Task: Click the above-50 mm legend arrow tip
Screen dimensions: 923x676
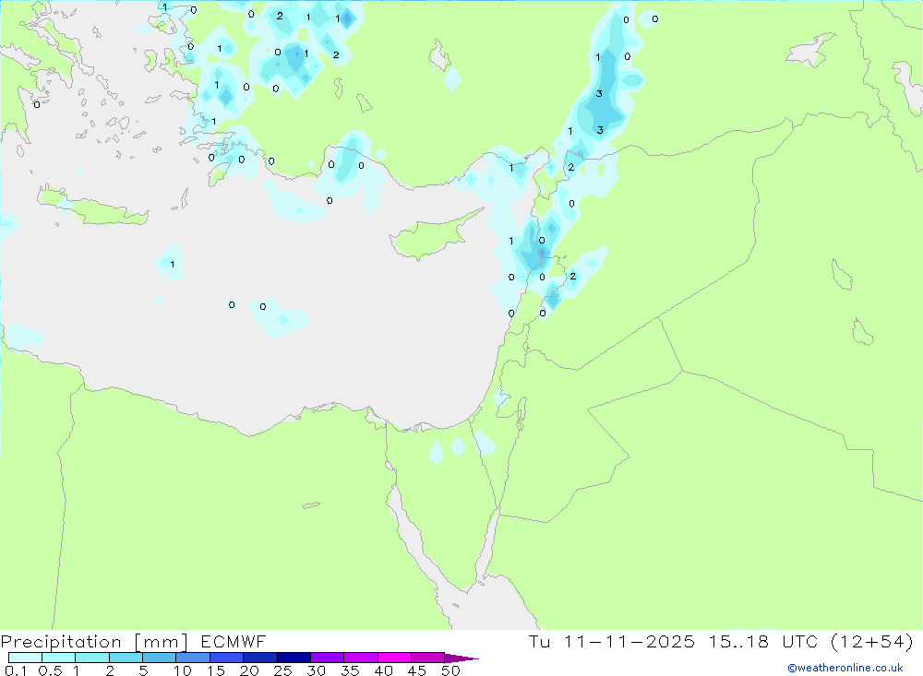Action: point(461,658)
